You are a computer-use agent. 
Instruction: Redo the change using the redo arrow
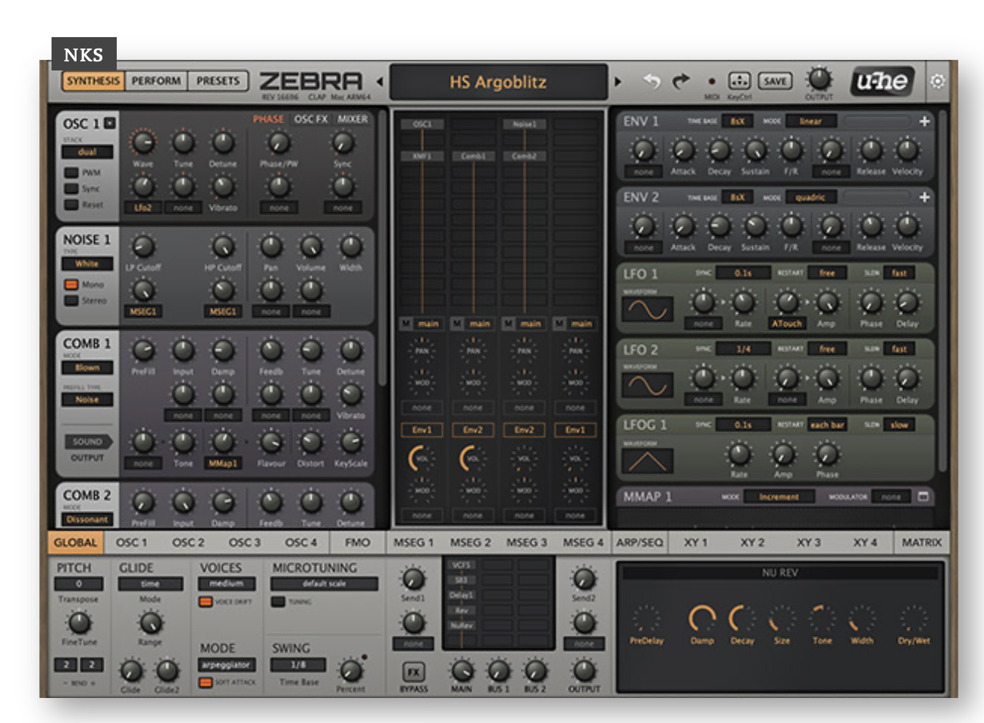[x=682, y=81]
